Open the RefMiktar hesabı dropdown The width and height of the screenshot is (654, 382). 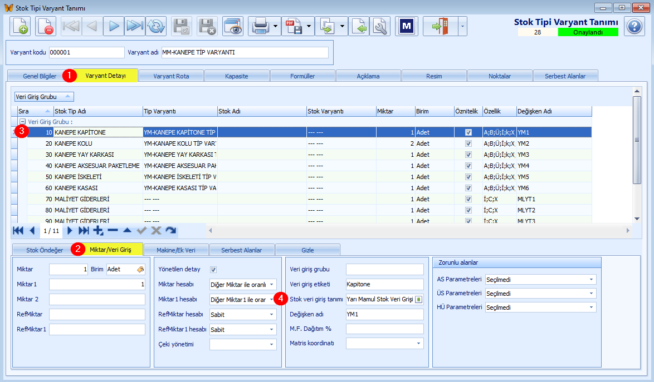[271, 315]
